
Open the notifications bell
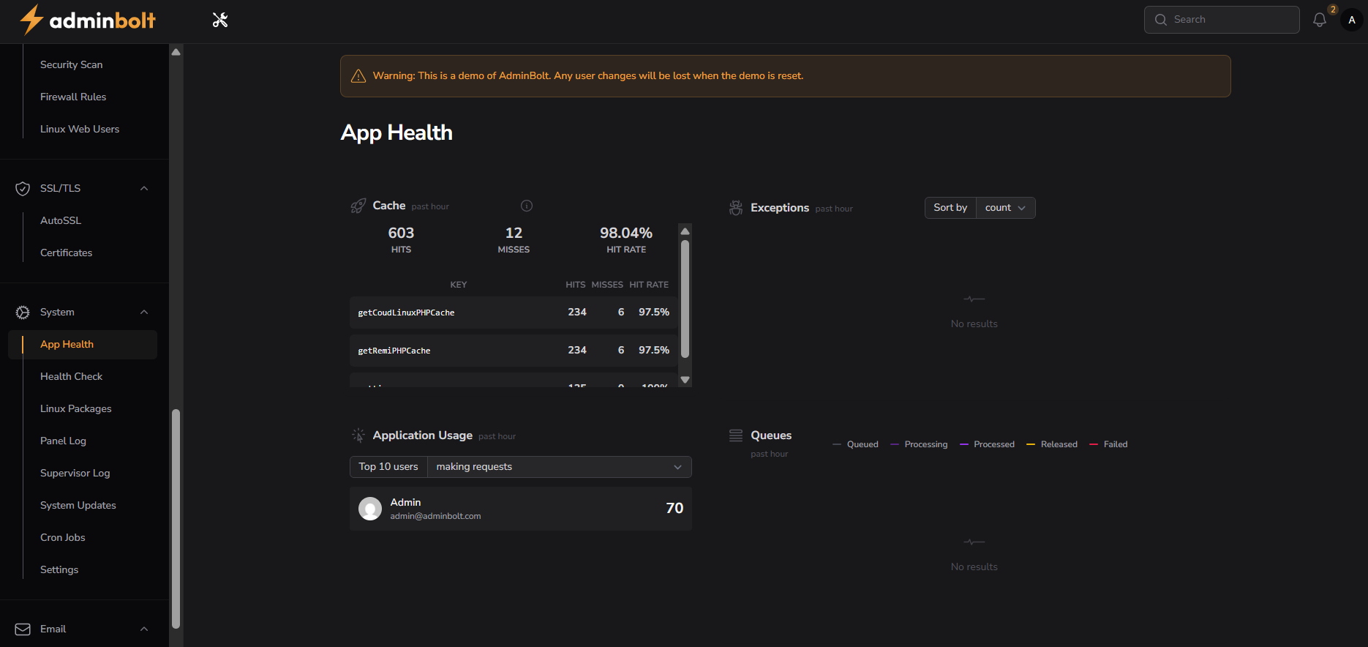click(x=1320, y=20)
